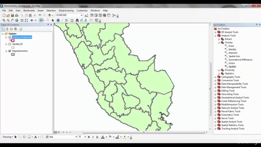Viewport: 261px width, 147px height.
Task: Enable the Cuenca_Urubamba layer checkbox
Action: (10, 37)
